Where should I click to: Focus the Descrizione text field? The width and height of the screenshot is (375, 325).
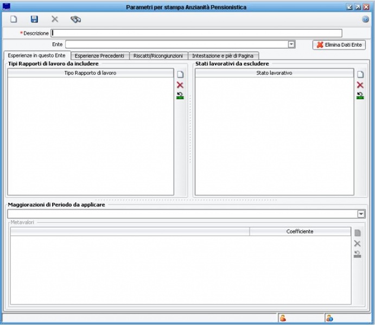coord(196,33)
